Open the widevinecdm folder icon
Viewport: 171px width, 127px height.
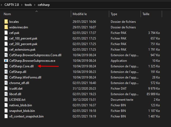tap(6, 27)
